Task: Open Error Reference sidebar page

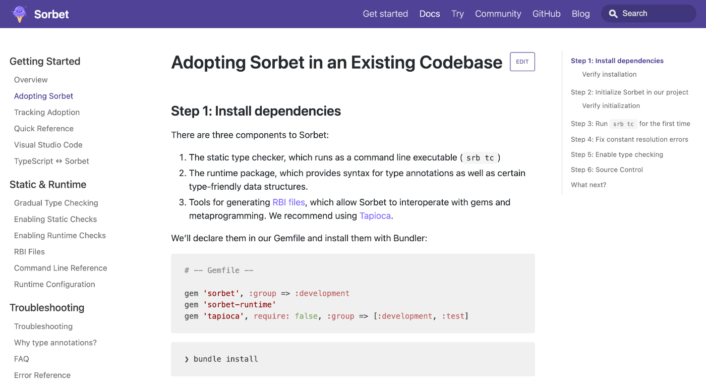Action: pos(42,375)
